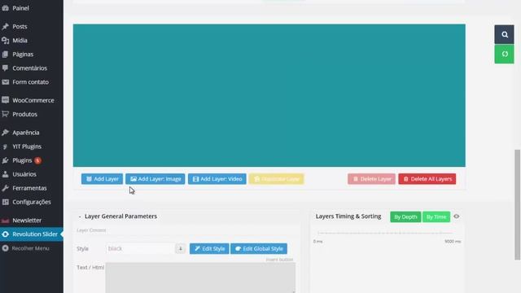Click the Form contato envelope icon
The height and width of the screenshot is (293, 521).
[x=6, y=82]
